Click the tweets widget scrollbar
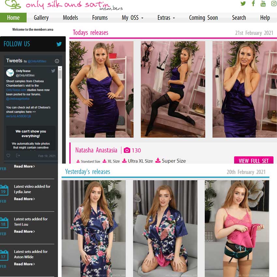277x277 pixels. pyautogui.click(x=60, y=114)
